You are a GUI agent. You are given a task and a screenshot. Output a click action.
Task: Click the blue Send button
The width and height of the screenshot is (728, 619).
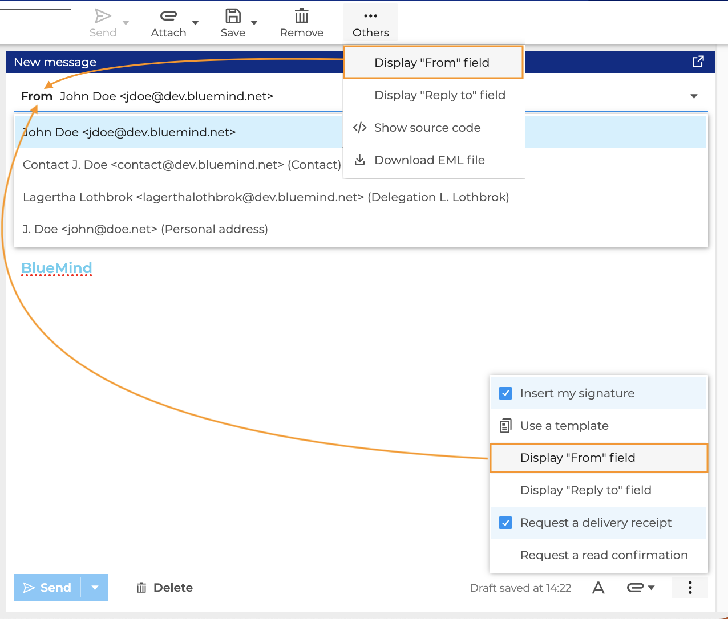coord(47,588)
